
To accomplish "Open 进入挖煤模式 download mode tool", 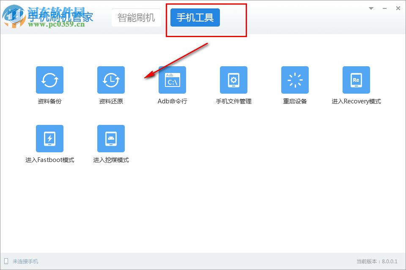I will tap(111, 138).
